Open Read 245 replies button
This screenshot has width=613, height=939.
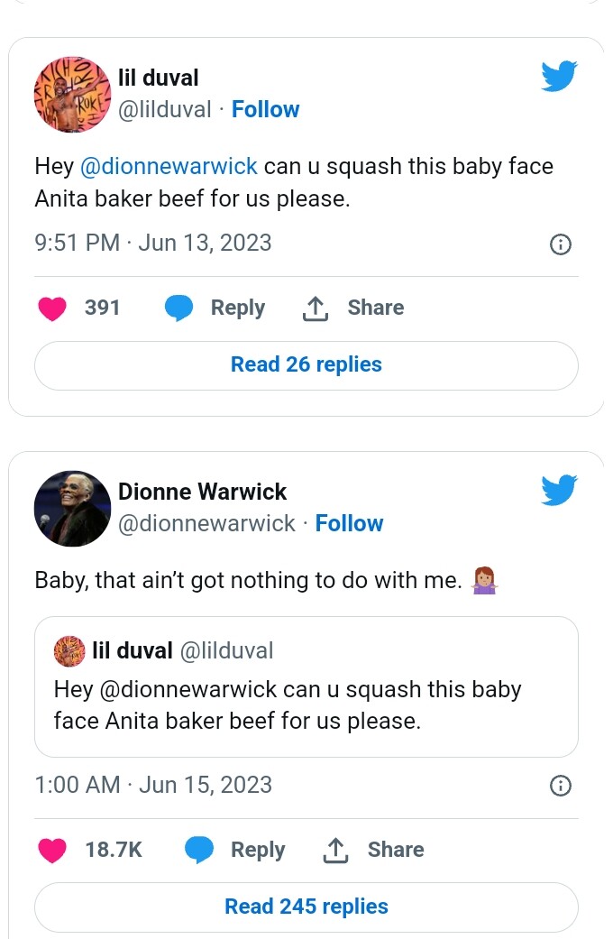[x=306, y=907]
